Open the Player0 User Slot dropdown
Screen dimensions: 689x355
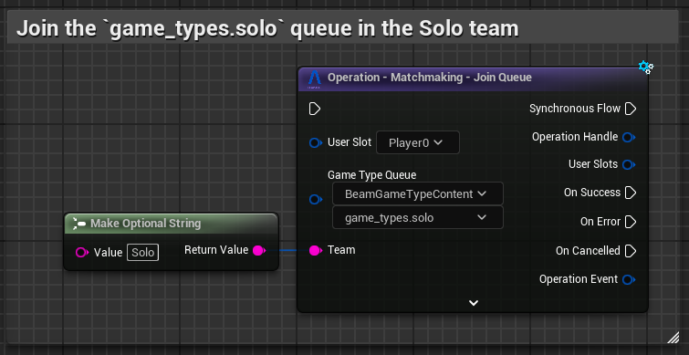[417, 142]
